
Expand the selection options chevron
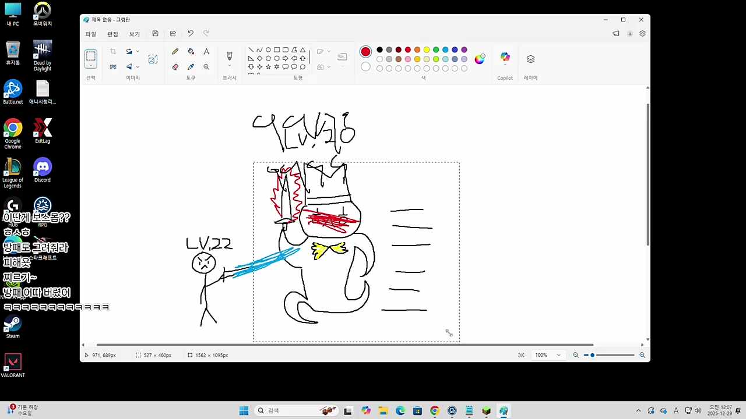pyautogui.click(x=91, y=66)
